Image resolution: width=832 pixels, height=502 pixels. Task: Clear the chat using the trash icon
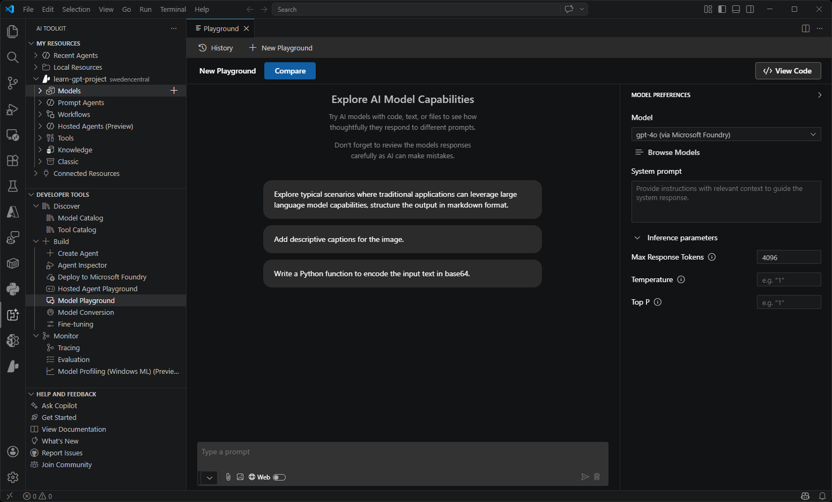[x=597, y=477]
